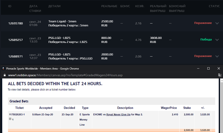Click Победитель 2 карты : LBZS text
Viewport: 223px width, 133px height.
pos(68,42)
